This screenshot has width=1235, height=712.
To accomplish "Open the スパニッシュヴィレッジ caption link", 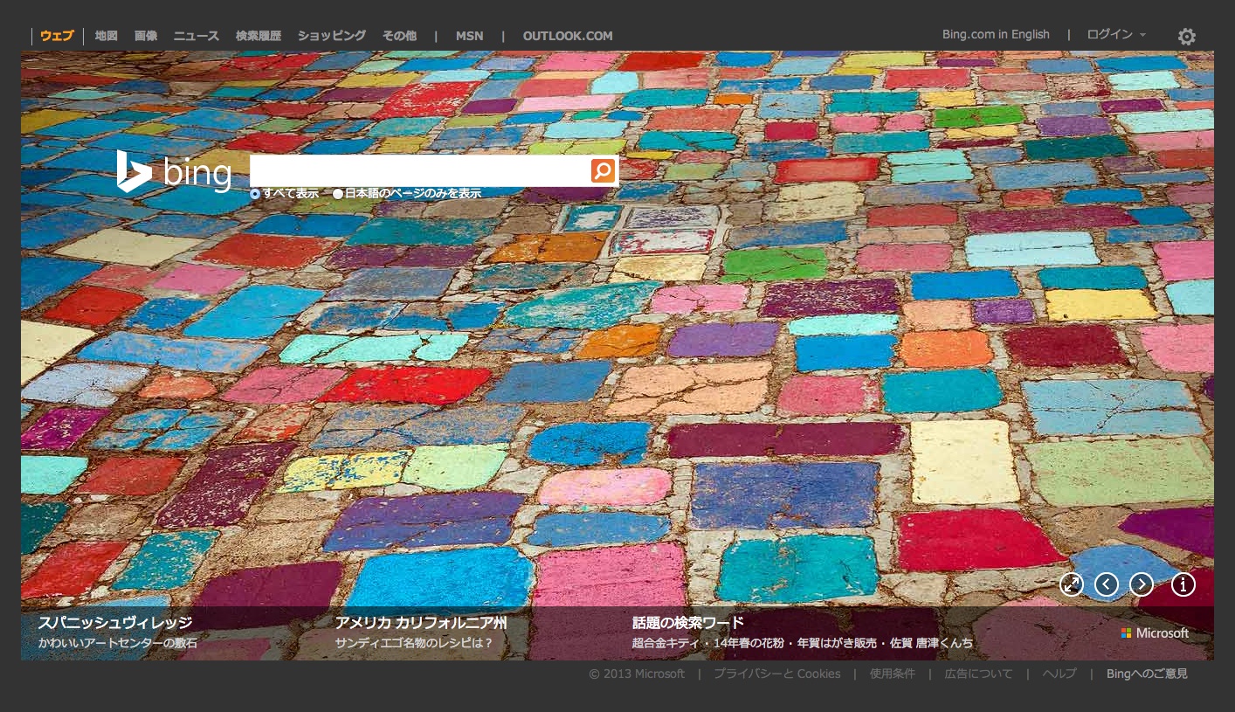I will (x=114, y=623).
